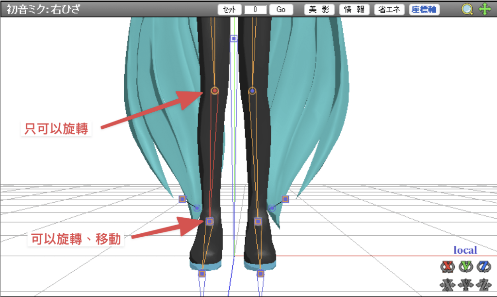The height and width of the screenshot is (297, 497).
Task: Select the circular hair bone beside blue-knee leg
Action: pos(272,208)
